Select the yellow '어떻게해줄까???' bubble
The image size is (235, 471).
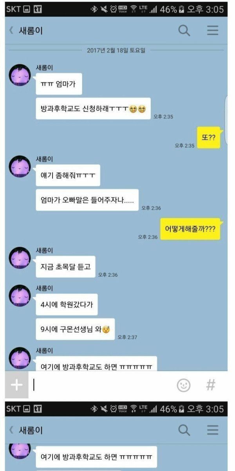[x=191, y=229]
